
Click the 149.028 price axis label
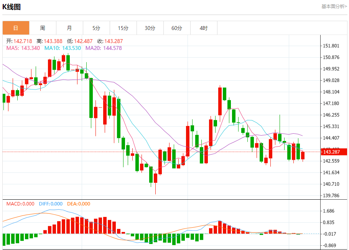(331, 80)
